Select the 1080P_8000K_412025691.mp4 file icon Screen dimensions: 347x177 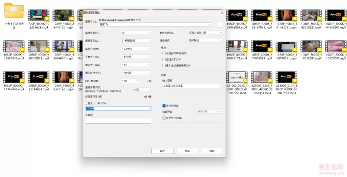pos(311,46)
